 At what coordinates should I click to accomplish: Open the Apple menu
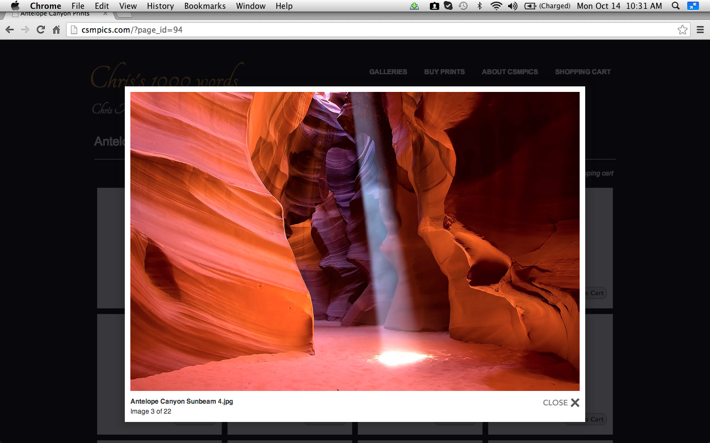point(15,6)
